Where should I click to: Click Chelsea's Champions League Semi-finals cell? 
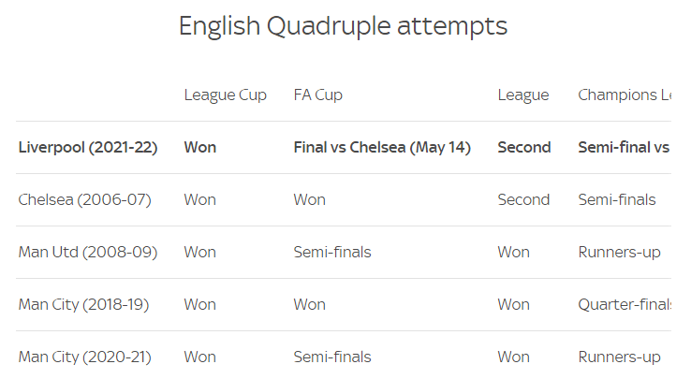[x=616, y=199]
